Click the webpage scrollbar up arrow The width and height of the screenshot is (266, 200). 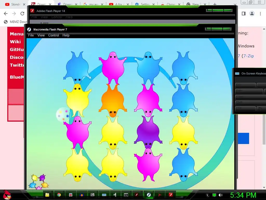click(264, 29)
